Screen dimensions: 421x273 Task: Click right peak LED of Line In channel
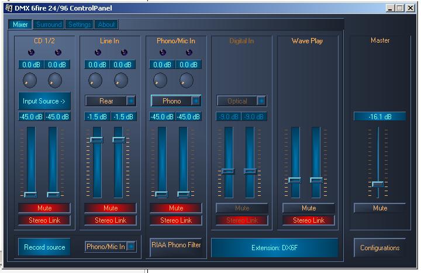tap(124, 53)
